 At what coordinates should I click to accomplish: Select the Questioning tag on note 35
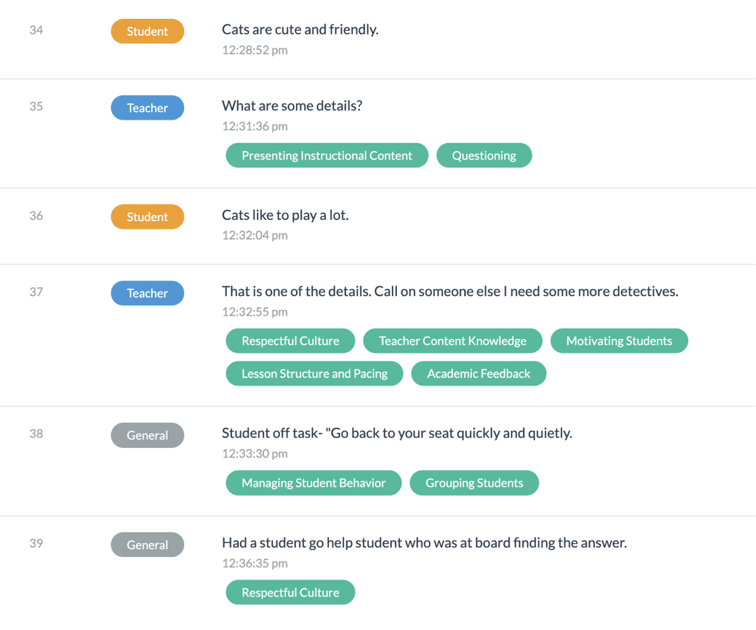tap(484, 155)
